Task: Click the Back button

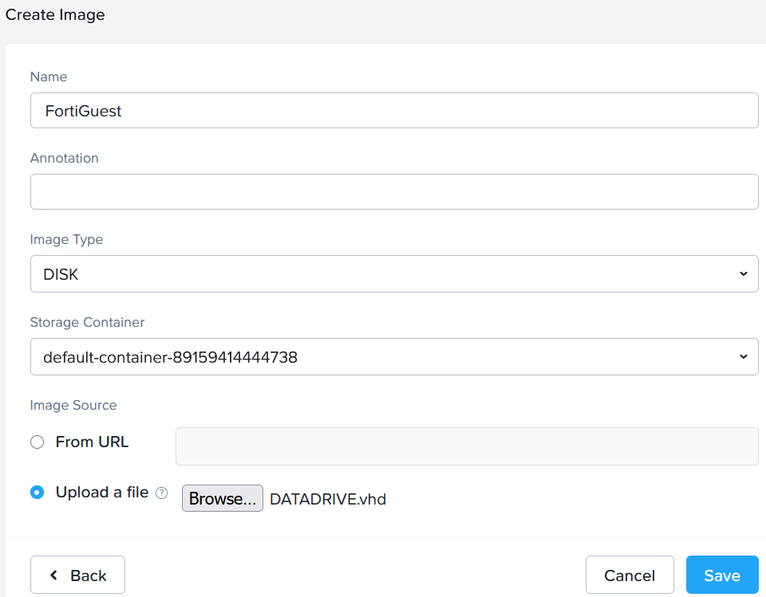Action: click(77, 575)
